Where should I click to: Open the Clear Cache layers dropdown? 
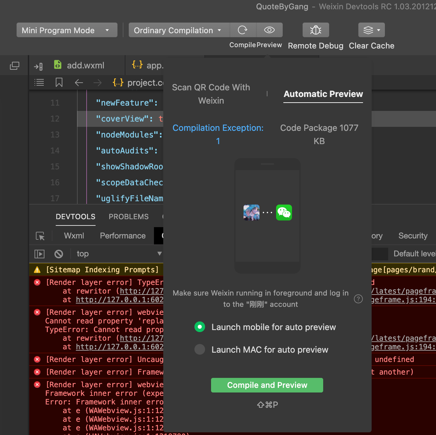point(372,30)
